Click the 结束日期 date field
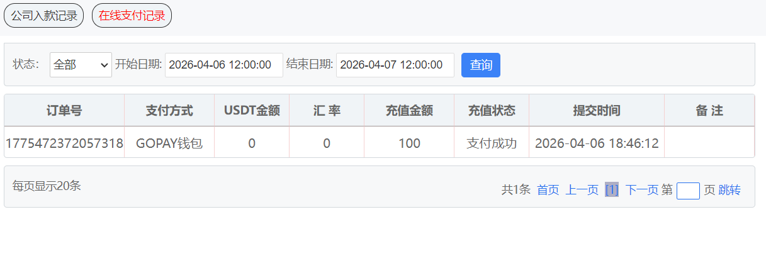 pos(395,65)
